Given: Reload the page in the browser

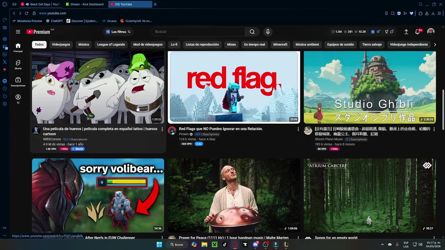Looking at the screenshot, I should [x=26, y=13].
